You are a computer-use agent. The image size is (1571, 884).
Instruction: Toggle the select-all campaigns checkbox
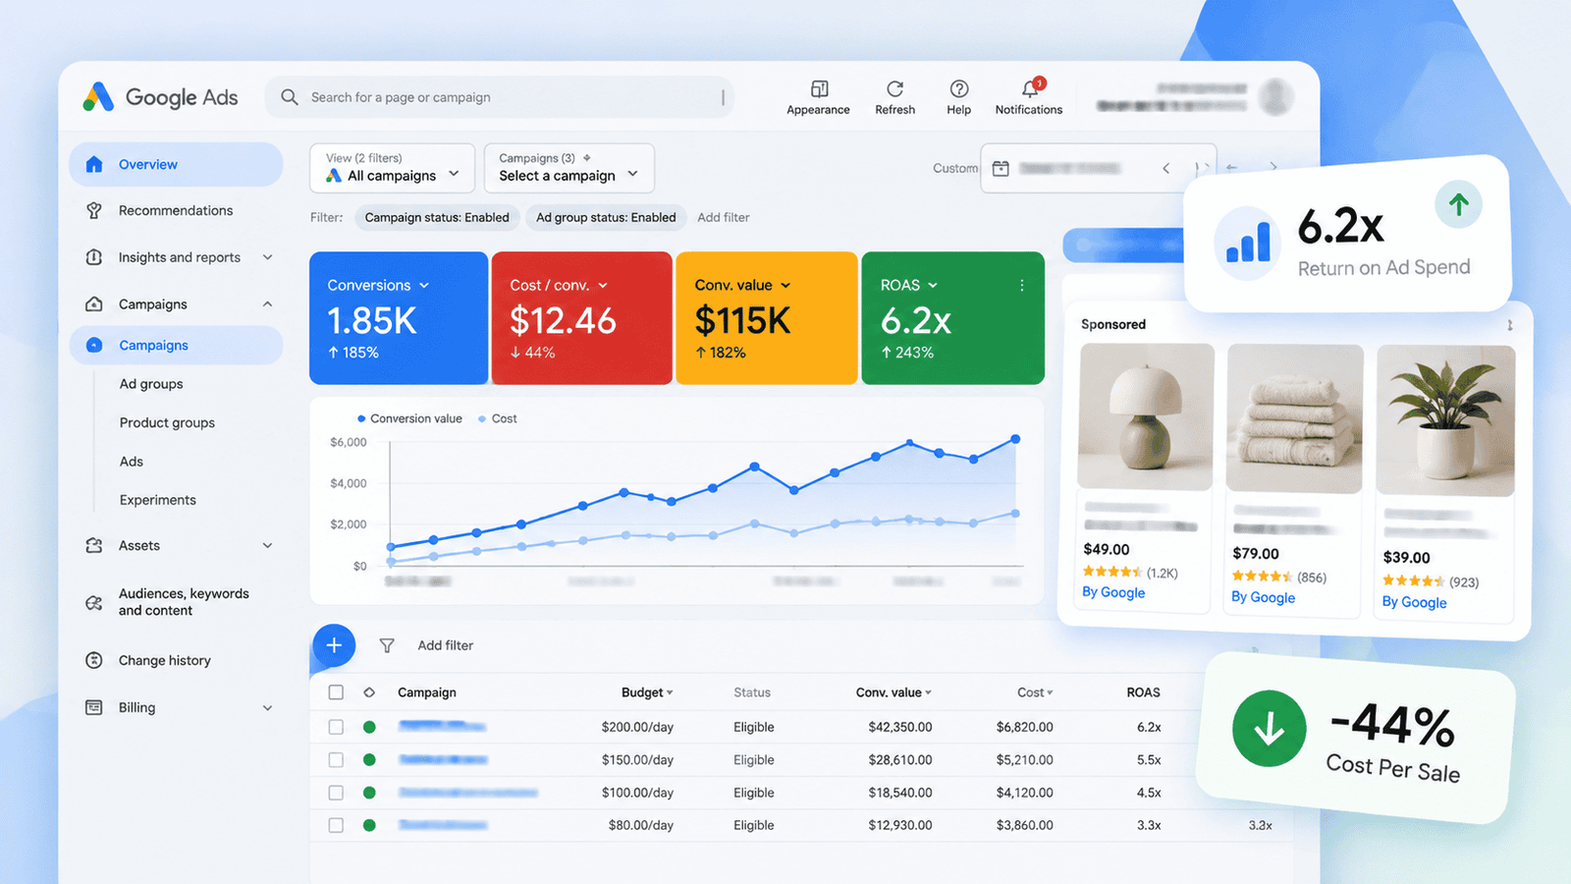pyautogui.click(x=336, y=692)
